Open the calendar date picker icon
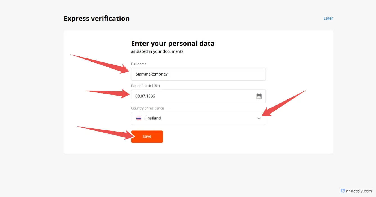 tap(259, 96)
